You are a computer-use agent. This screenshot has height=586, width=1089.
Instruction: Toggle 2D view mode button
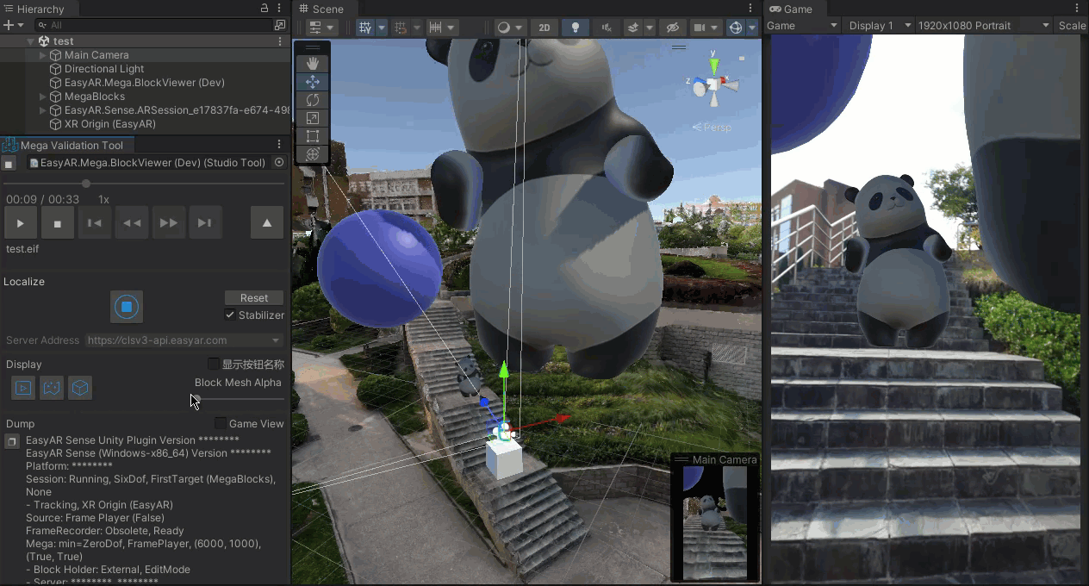point(544,28)
